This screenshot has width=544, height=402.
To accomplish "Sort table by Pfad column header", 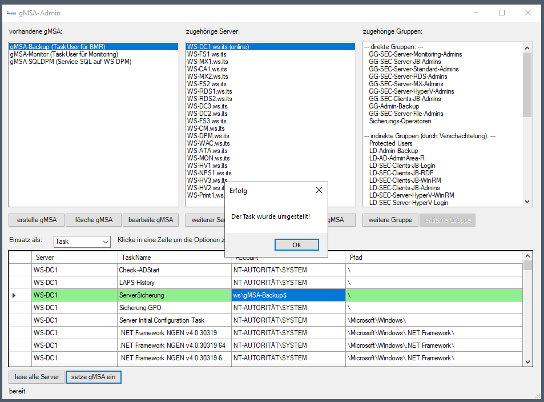I will [x=434, y=257].
